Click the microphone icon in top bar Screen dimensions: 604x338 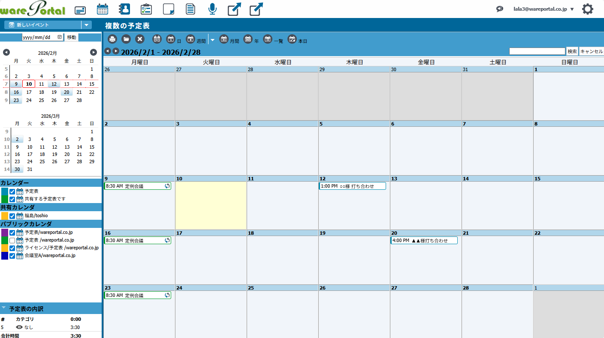(212, 9)
